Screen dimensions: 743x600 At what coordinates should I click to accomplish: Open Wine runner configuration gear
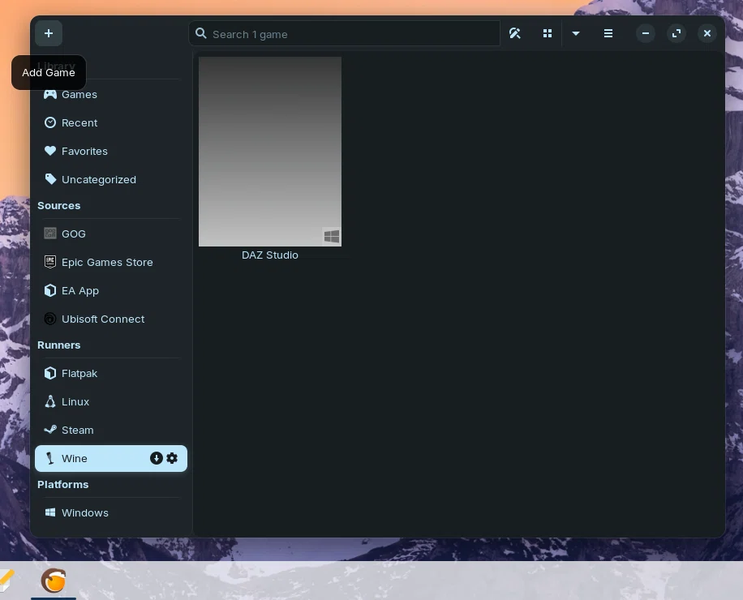pos(172,458)
